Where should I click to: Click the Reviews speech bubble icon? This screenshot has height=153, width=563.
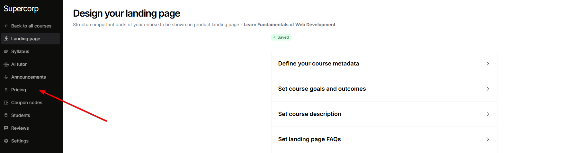[6, 128]
